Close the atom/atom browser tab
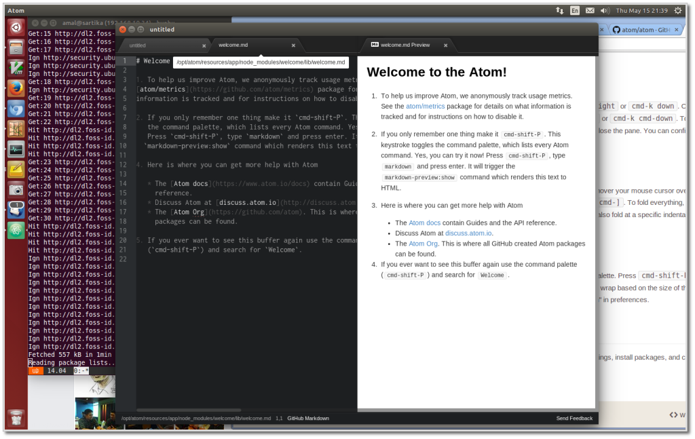 pyautogui.click(x=677, y=30)
